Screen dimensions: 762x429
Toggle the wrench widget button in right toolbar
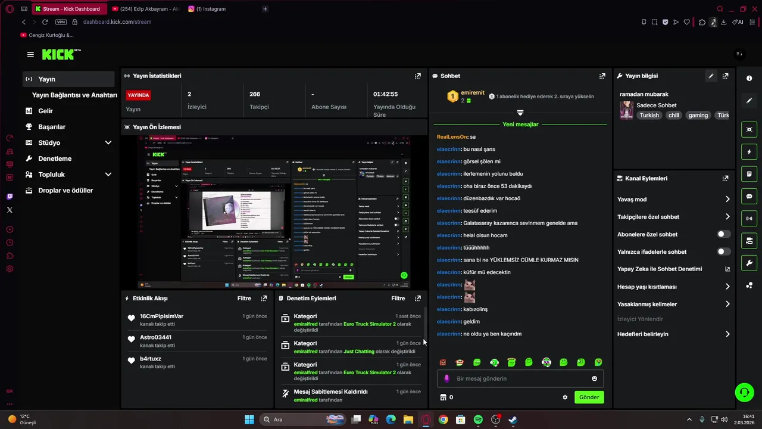749,263
